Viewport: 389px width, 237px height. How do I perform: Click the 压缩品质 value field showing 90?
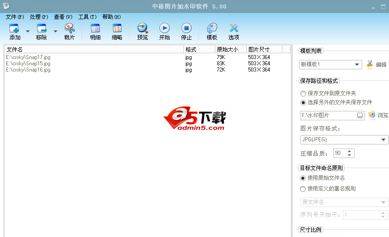[x=339, y=153]
